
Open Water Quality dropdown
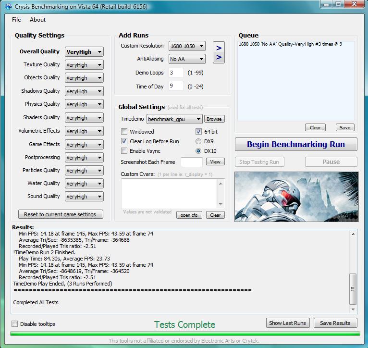pyautogui.click(x=84, y=184)
